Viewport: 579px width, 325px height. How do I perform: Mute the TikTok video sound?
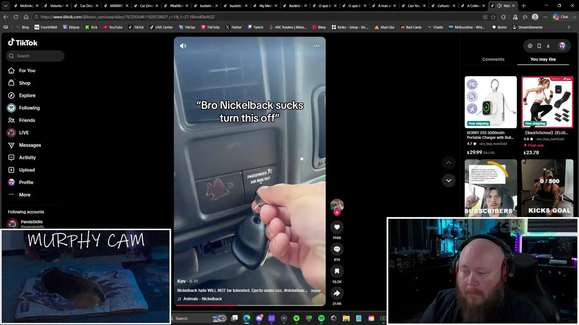[x=183, y=46]
